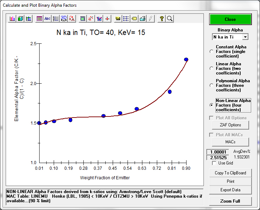Click the data table editor icon
The height and width of the screenshot is (210, 260).
[39, 19]
